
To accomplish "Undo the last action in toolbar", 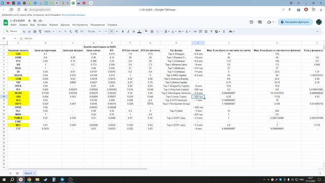I will [x=24, y=32].
